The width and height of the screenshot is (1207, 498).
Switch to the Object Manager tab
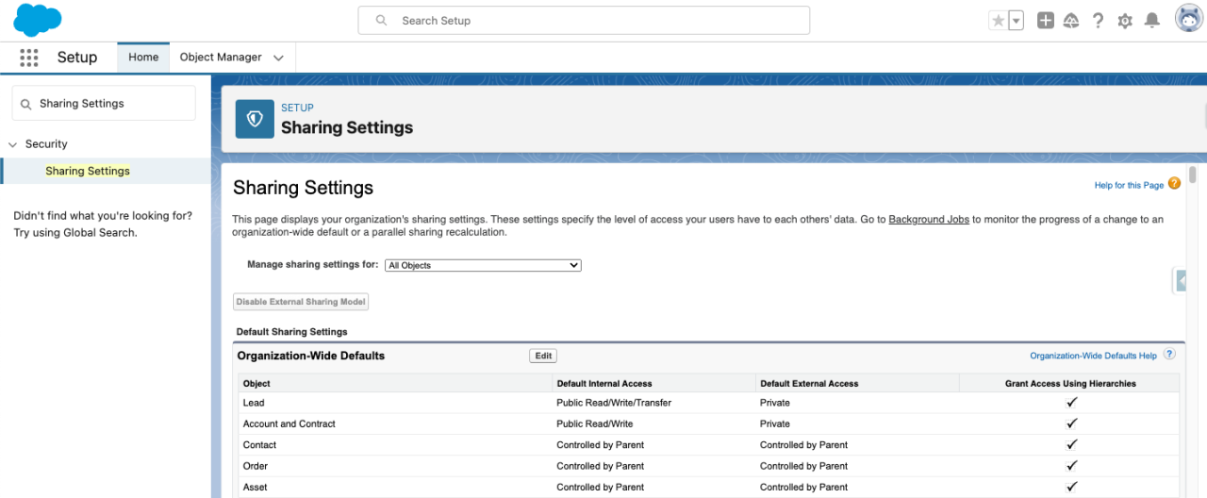coord(221,58)
